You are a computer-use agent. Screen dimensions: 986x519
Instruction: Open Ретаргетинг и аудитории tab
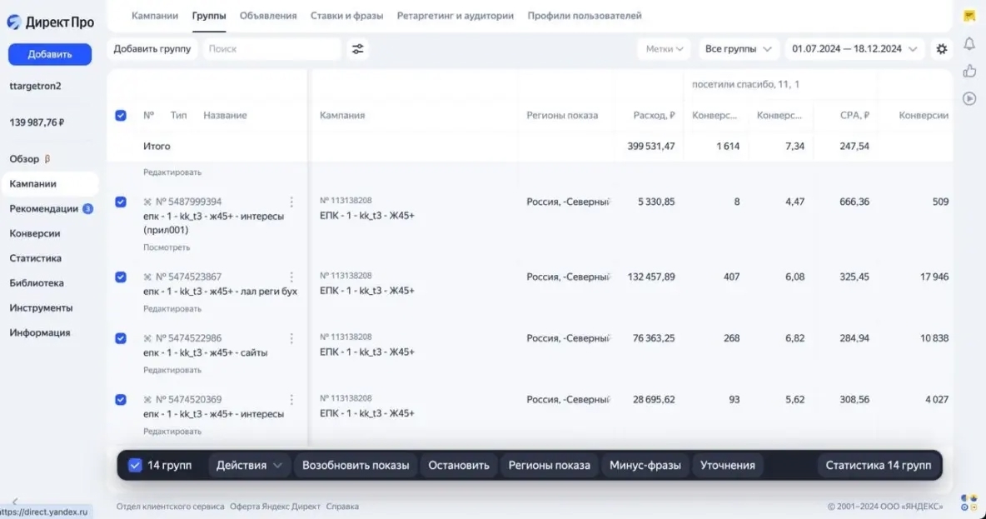(456, 16)
